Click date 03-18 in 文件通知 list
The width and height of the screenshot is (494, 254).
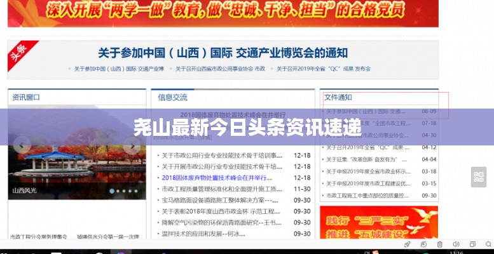(x=429, y=171)
